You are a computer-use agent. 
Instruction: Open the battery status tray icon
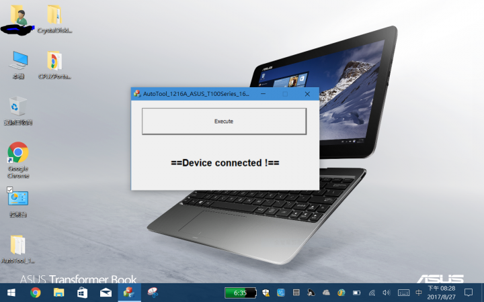356,293
